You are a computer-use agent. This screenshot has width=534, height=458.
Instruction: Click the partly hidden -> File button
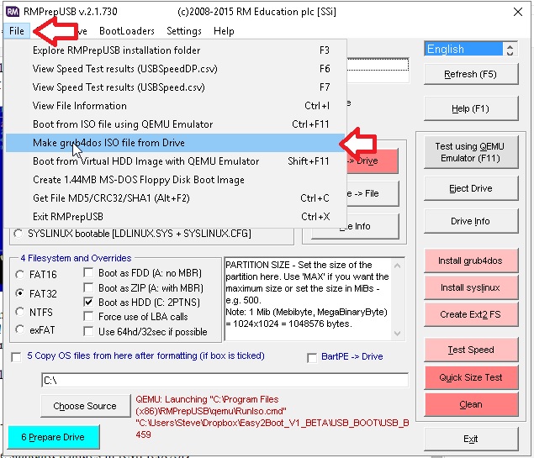pos(373,193)
